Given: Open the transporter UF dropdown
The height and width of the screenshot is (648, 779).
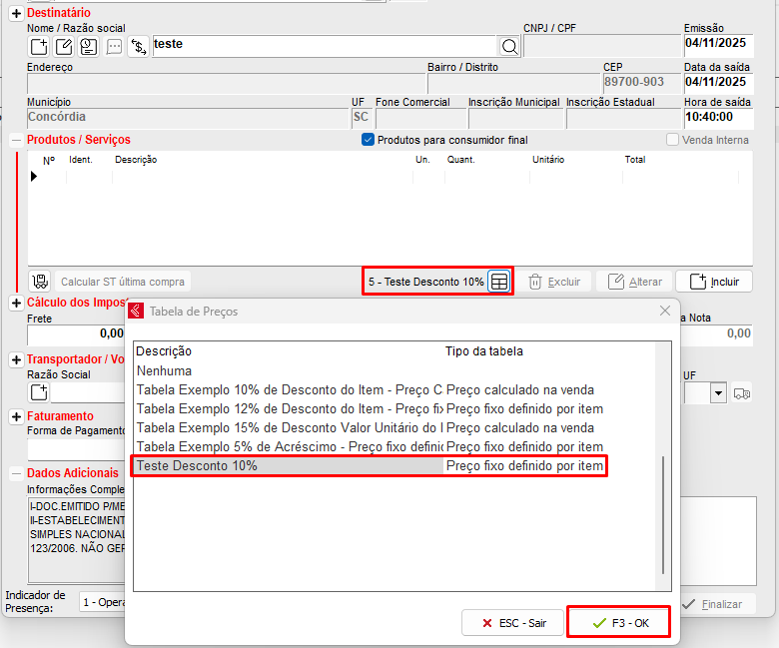Looking at the screenshot, I should (718, 393).
